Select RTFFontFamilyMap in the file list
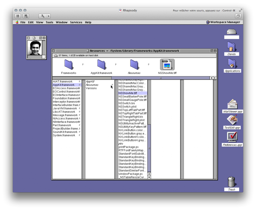The width and height of the screenshot is (256, 210). 132,150
